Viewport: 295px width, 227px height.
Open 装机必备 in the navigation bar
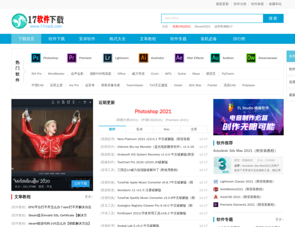[209, 39]
